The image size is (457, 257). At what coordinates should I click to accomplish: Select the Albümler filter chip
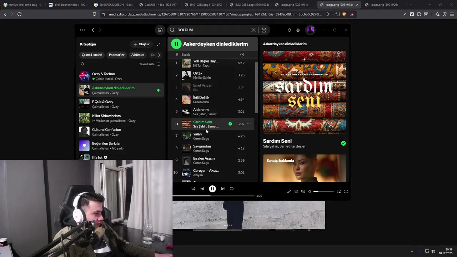138,55
